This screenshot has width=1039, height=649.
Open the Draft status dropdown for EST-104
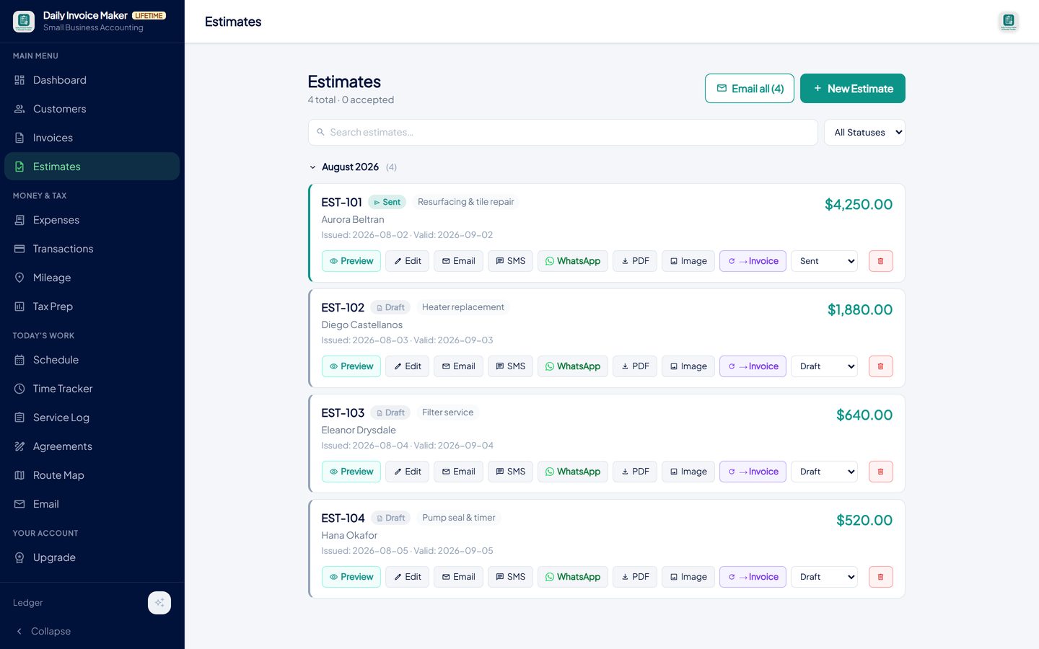coord(825,577)
